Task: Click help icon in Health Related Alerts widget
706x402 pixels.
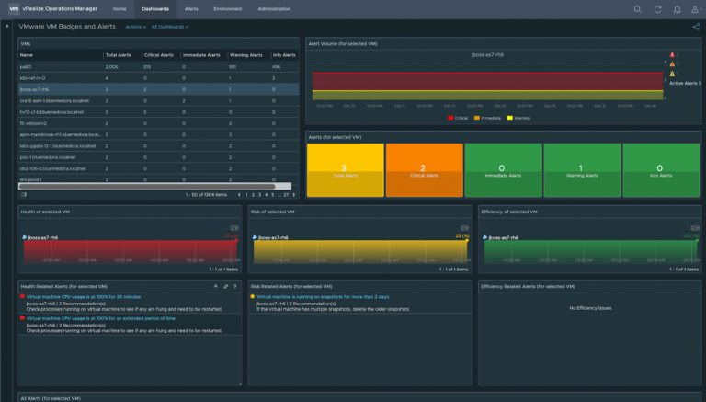Action: coord(234,286)
